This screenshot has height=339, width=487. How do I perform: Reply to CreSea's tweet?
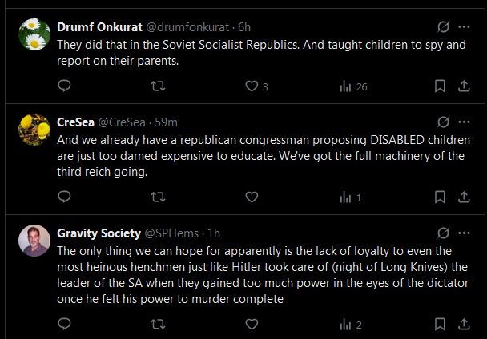click(65, 197)
